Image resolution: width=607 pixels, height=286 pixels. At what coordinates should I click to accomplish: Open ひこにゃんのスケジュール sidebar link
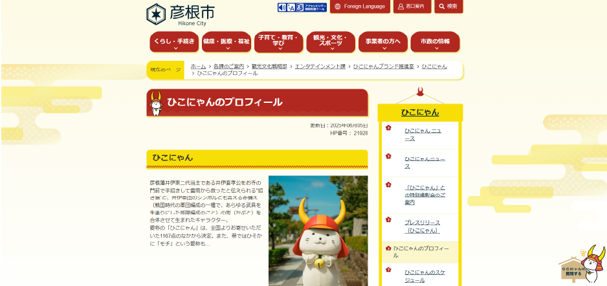(425, 276)
